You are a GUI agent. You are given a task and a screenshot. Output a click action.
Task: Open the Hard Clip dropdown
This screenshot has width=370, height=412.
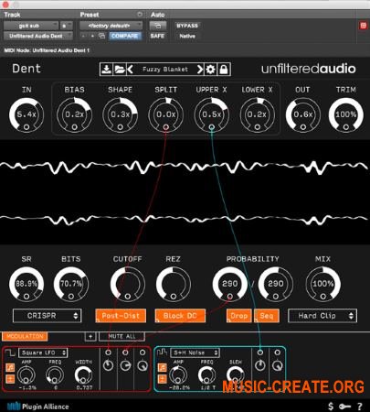(x=322, y=316)
